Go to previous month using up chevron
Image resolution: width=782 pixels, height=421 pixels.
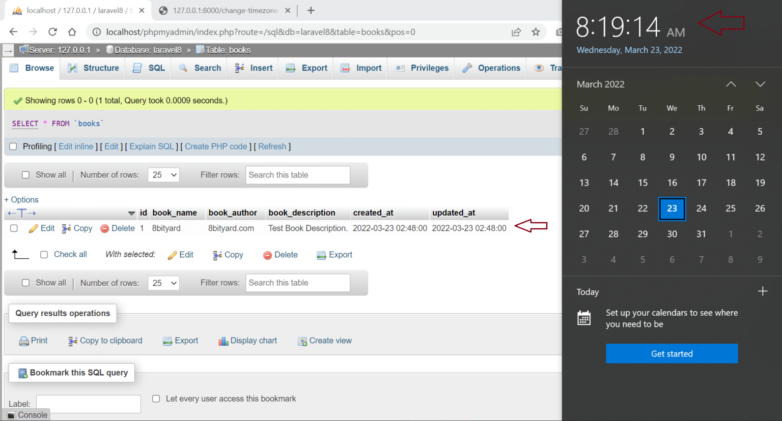pyautogui.click(x=731, y=84)
